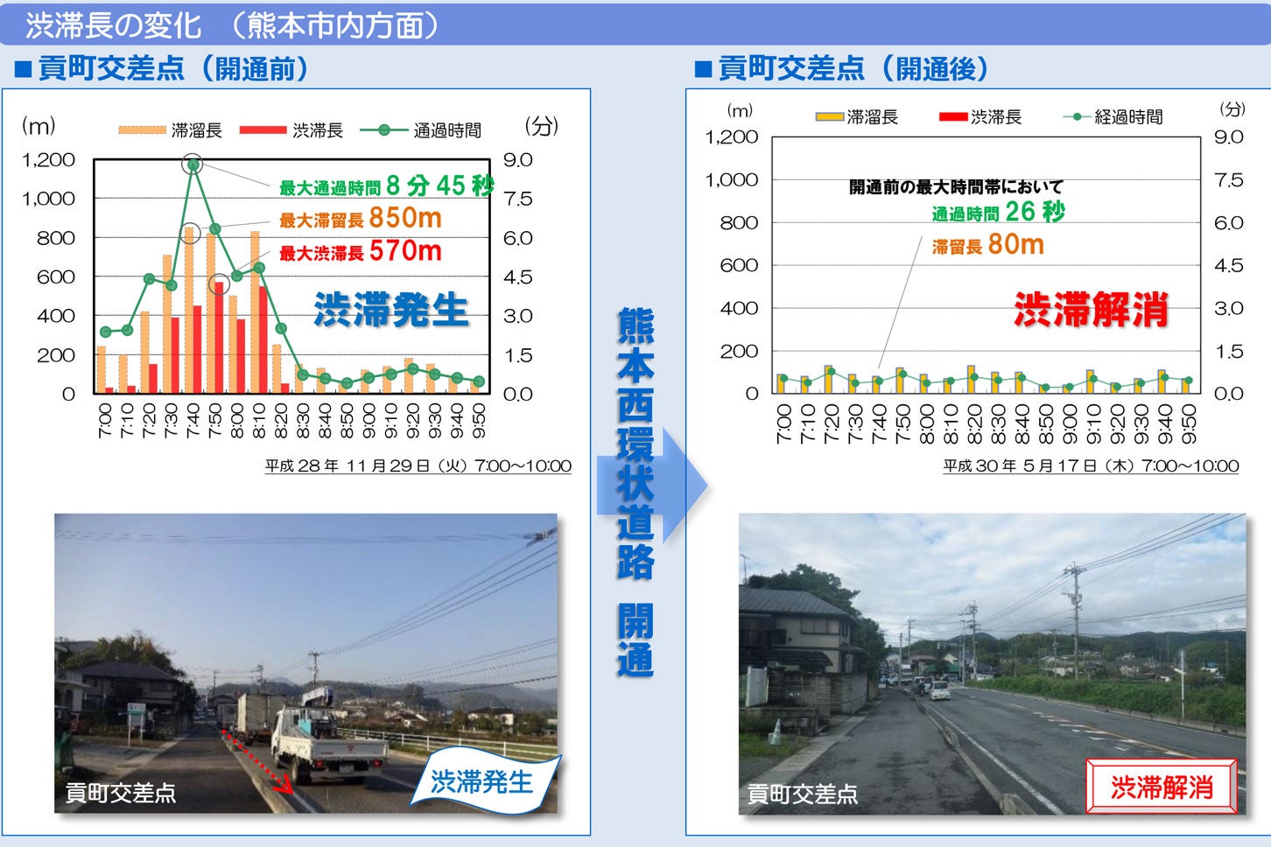Click the blue square before 貢町交差点（開通後）
The width and height of the screenshot is (1271, 847).
point(703,69)
